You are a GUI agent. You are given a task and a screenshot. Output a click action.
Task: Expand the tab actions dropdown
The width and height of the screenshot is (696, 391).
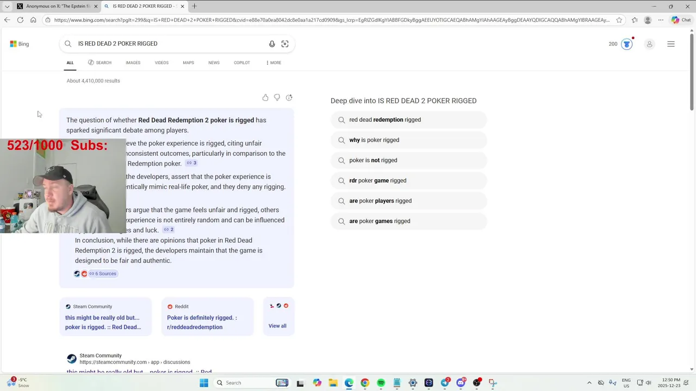point(7,7)
